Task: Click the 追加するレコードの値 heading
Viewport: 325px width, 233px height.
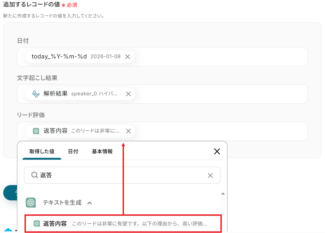Action: click(31, 5)
